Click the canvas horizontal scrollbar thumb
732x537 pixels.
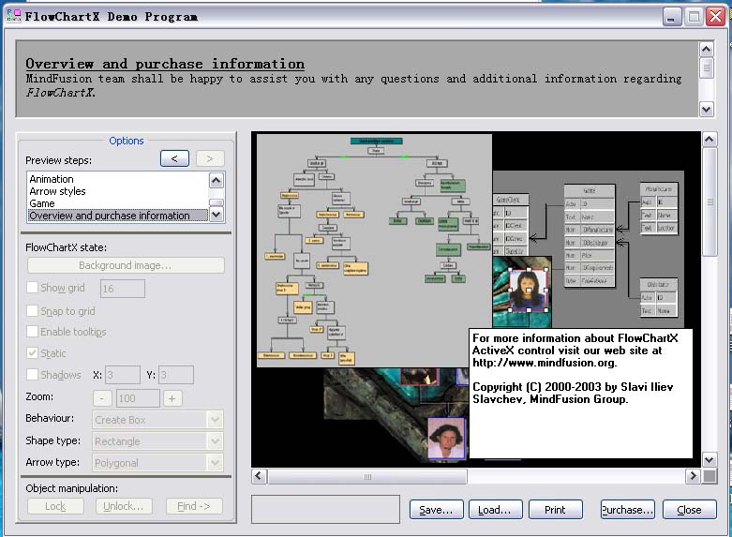click(x=366, y=477)
